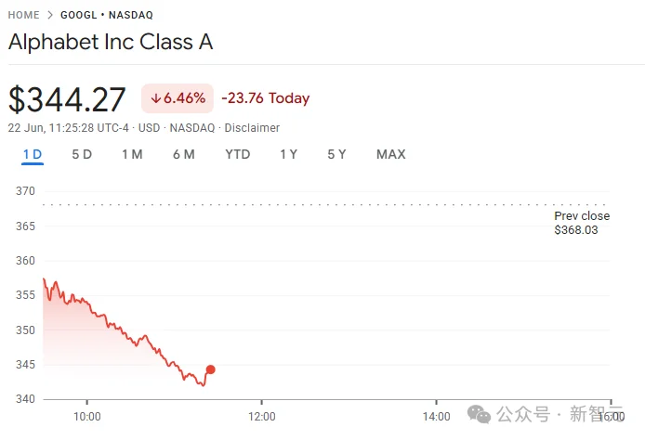
Task: Click the Prev close $368.03 label
Action: [582, 223]
